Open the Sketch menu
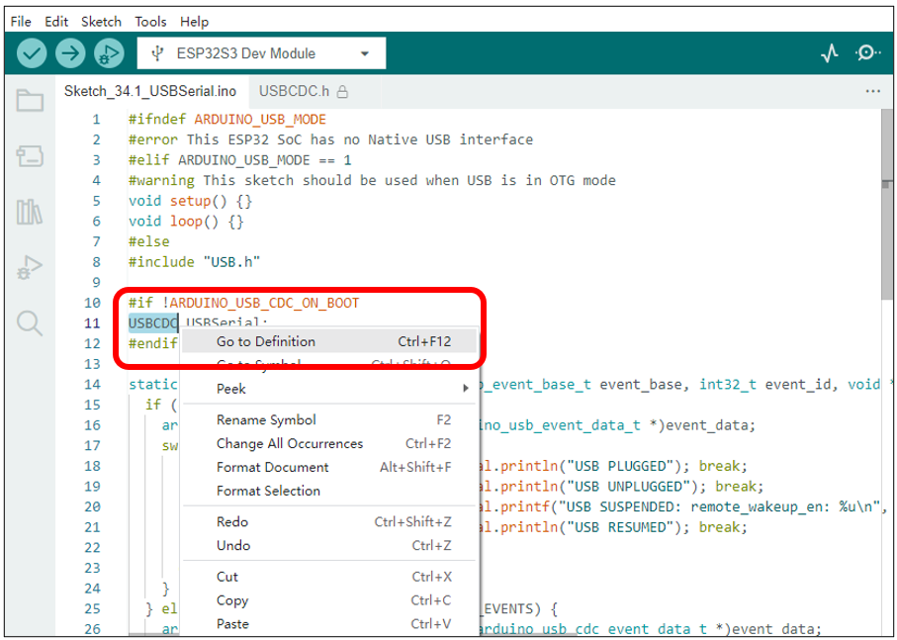Image resolution: width=897 pixels, height=640 pixels. point(101,22)
